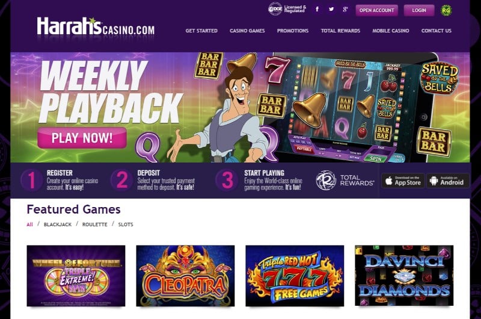Click the green RG responsible gaming badge

(x=446, y=10)
